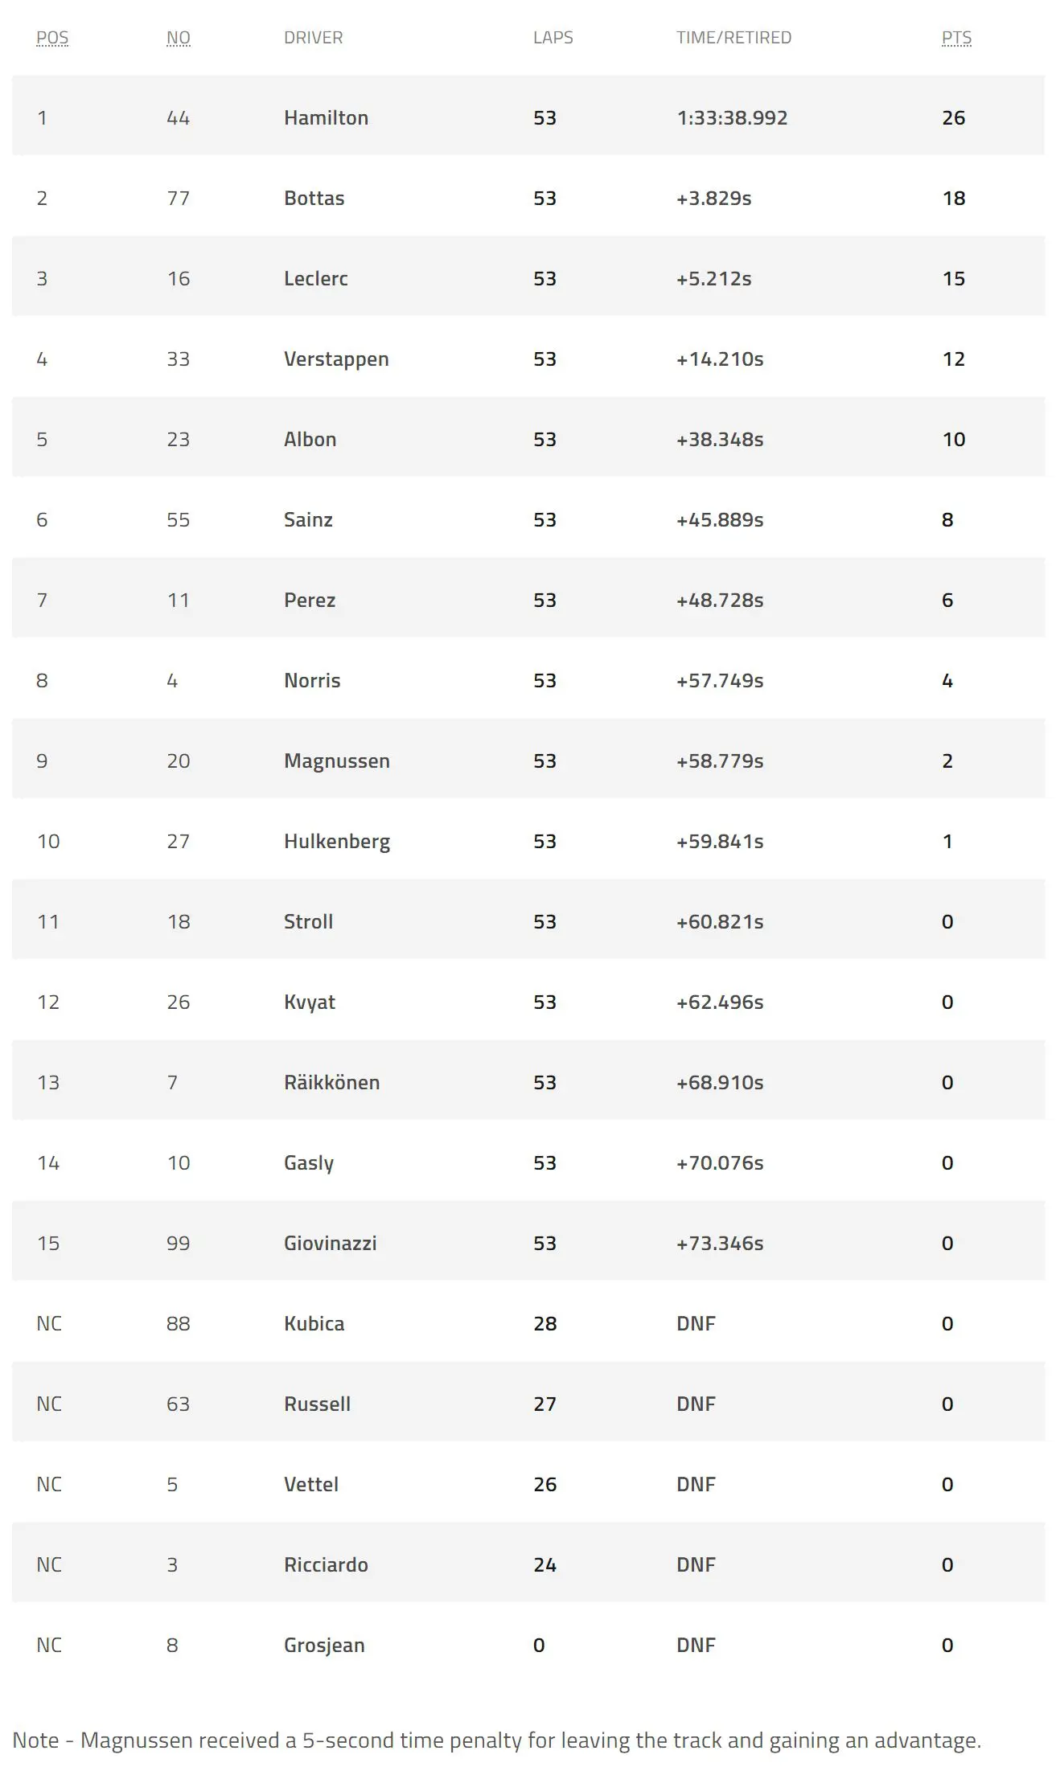Click Kubica's DNF status

click(696, 1324)
